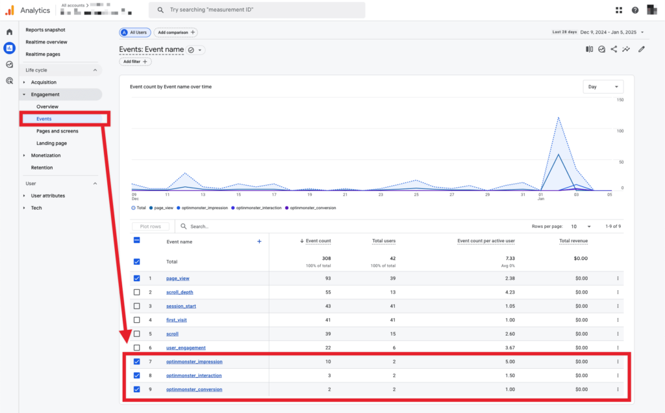The image size is (665, 413).
Task: Check the scroll_depth row checkbox
Action: [x=136, y=292]
